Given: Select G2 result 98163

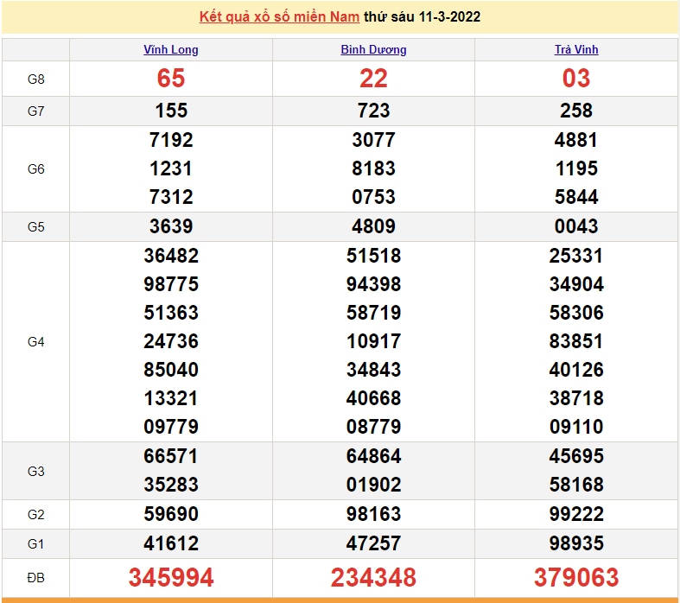Looking at the screenshot, I should click(373, 514).
